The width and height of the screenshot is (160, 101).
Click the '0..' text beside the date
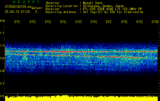click(38, 12)
